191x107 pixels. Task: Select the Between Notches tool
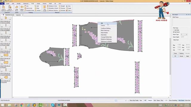[53, 10]
